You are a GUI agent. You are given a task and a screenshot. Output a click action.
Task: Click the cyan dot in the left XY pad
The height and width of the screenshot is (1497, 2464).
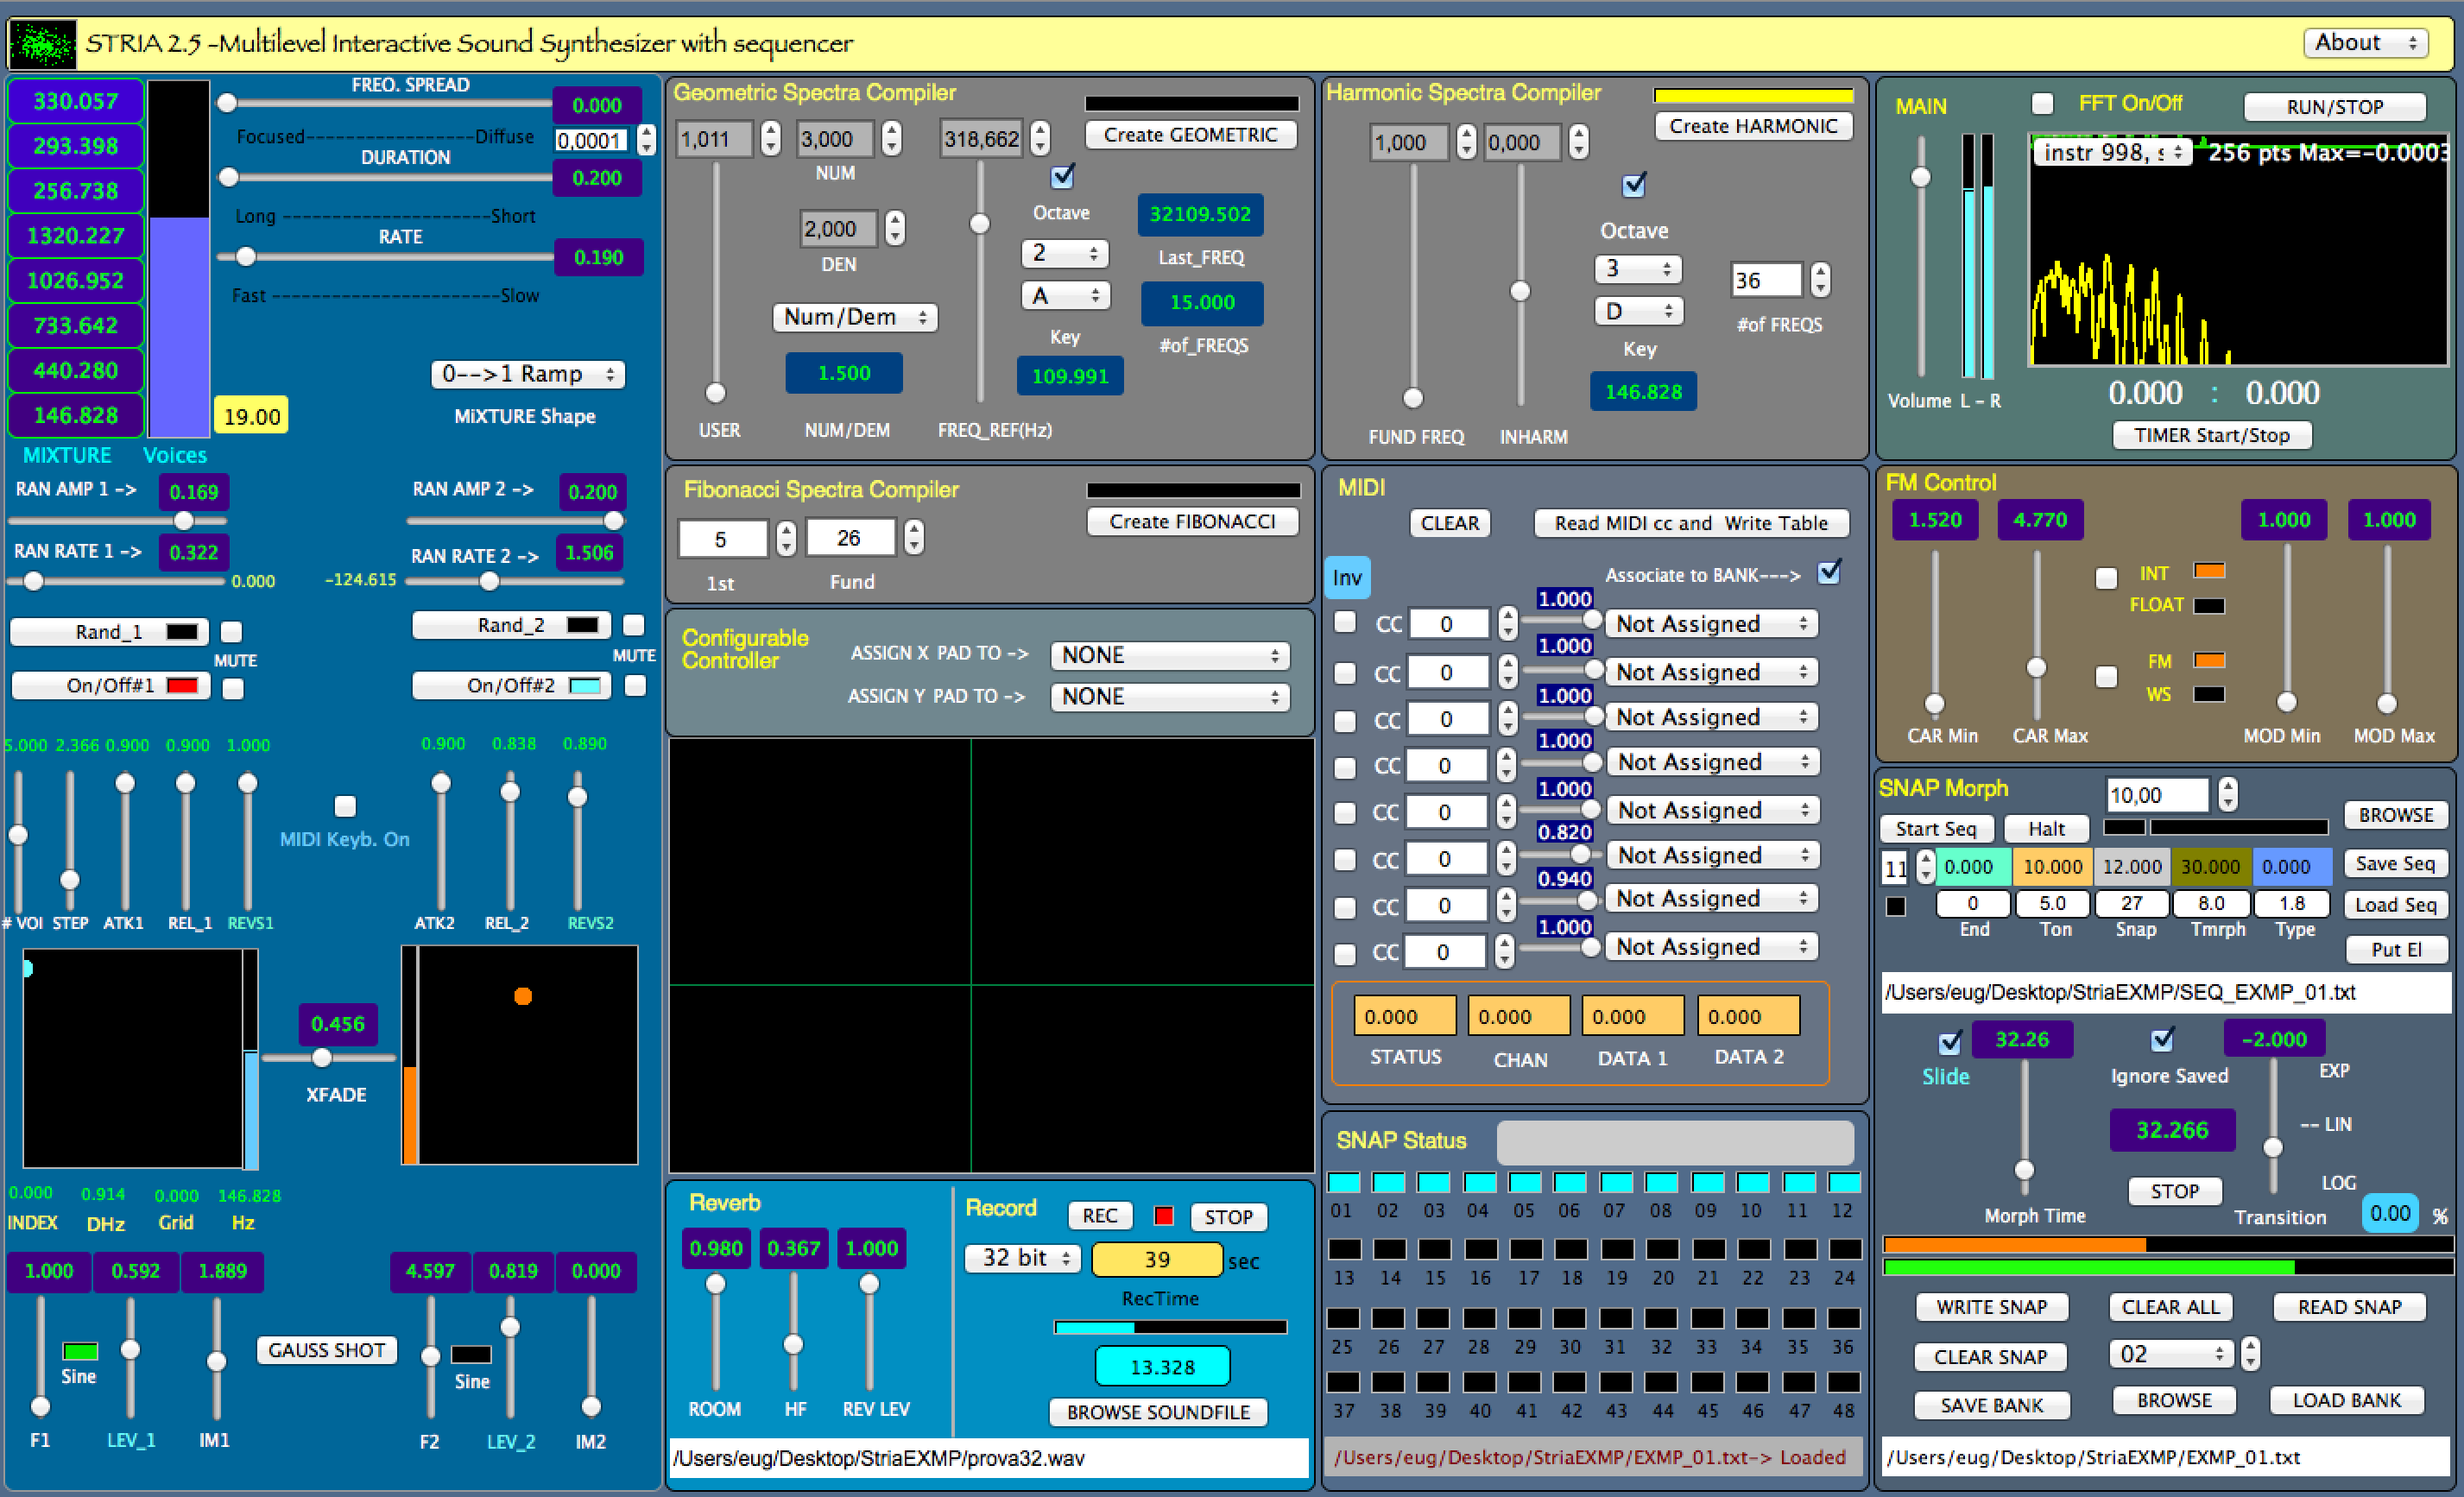pos(28,967)
